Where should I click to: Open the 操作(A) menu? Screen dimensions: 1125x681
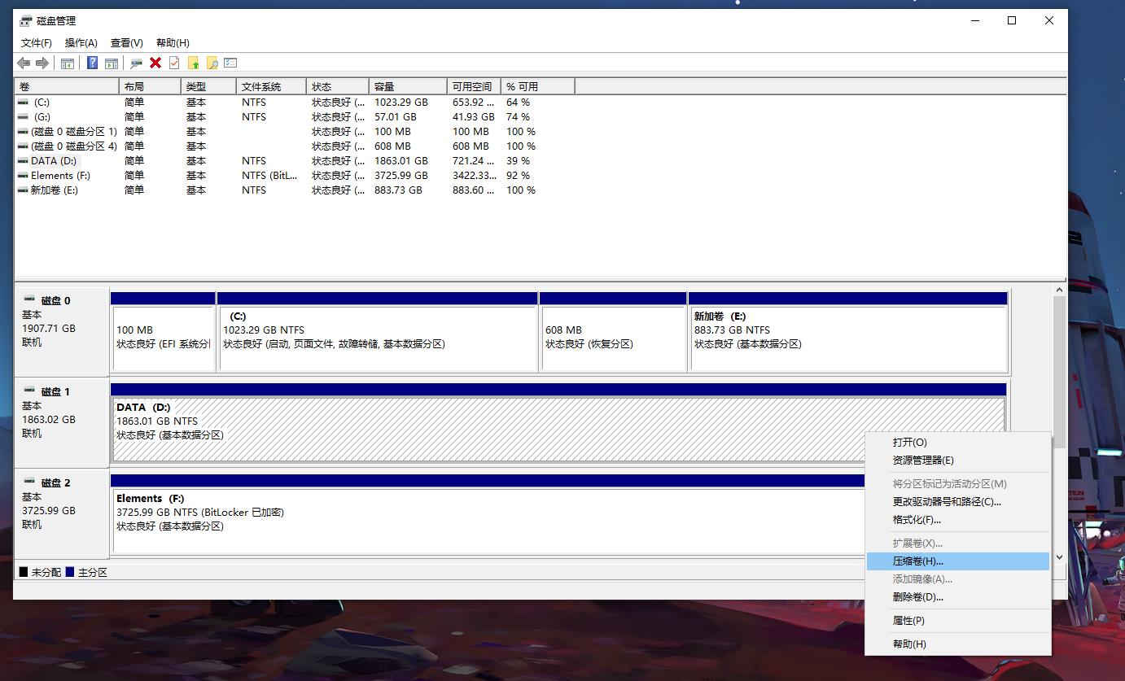pos(81,43)
